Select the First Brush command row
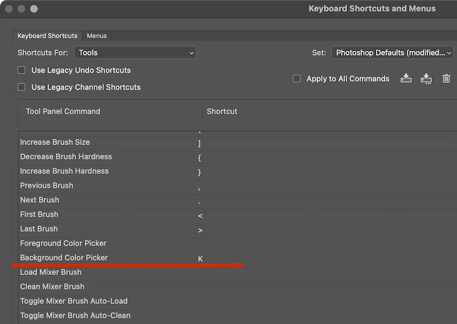Screen dimensions: 457x324 tap(238, 216)
